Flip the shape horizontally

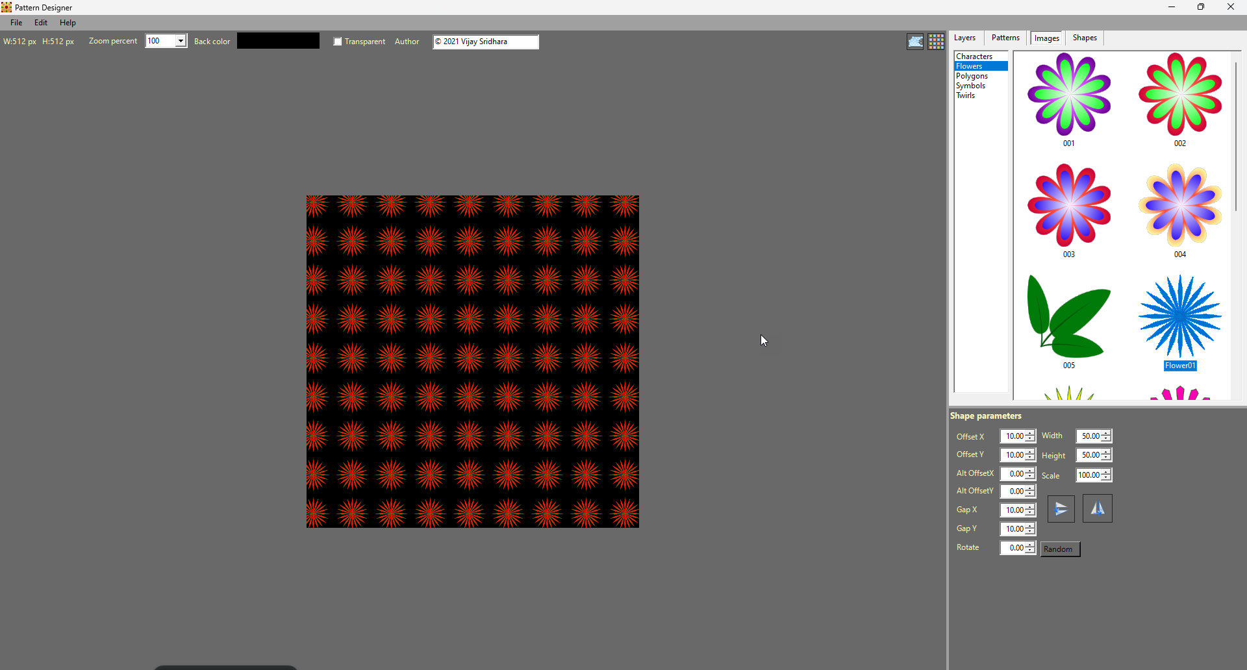1098,509
